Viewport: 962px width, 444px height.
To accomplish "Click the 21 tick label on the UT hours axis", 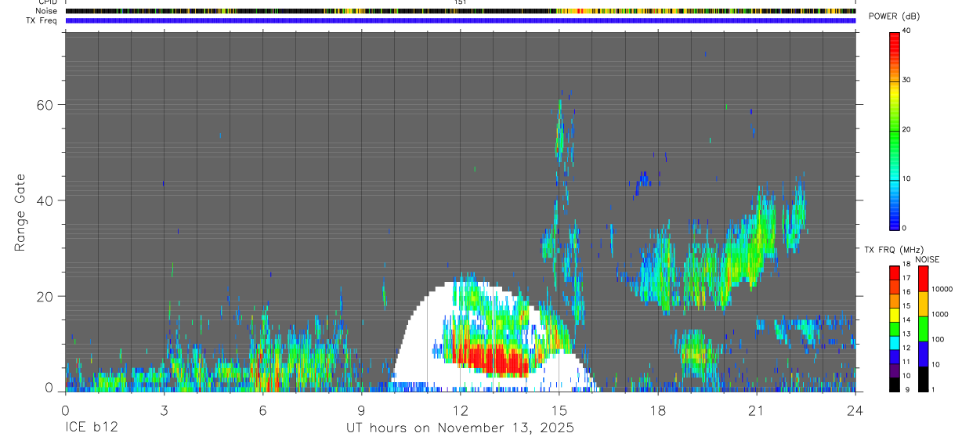I will (757, 410).
